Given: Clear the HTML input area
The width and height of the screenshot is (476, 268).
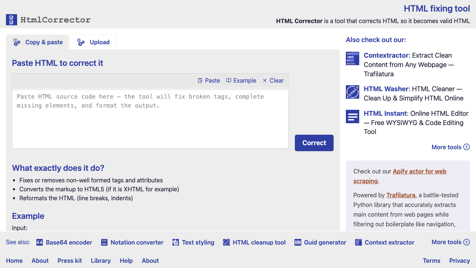Looking at the screenshot, I should pos(273,80).
